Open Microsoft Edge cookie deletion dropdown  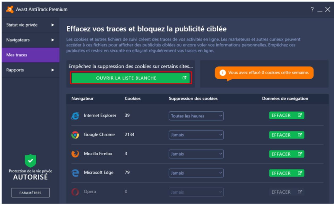(196, 173)
